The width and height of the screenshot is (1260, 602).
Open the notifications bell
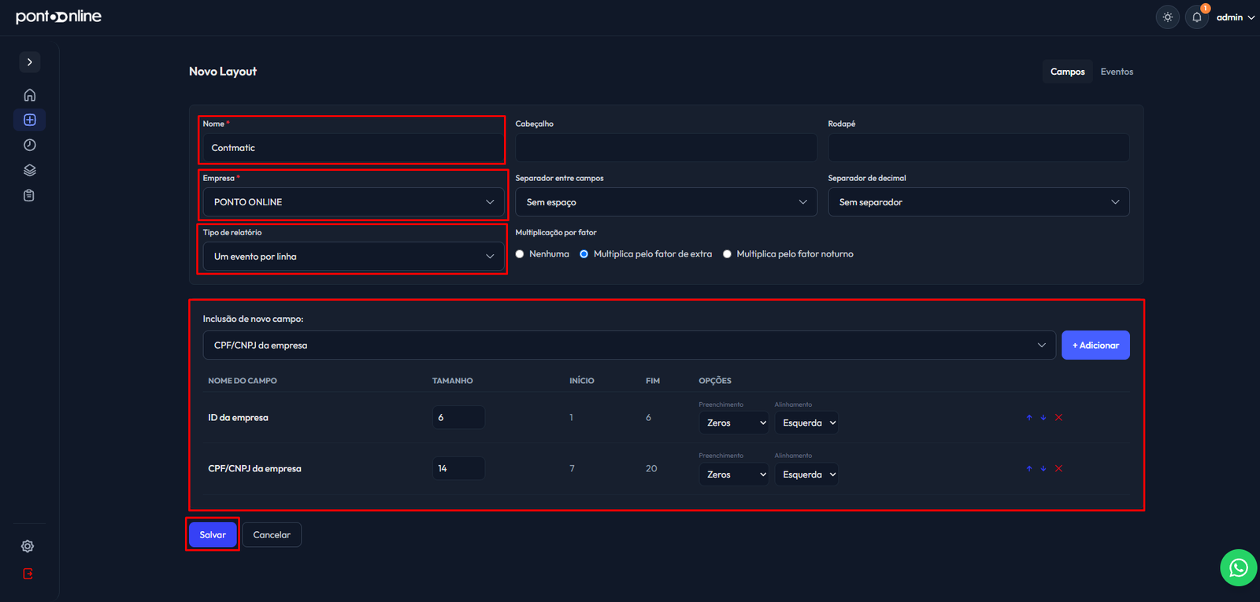(x=1197, y=17)
